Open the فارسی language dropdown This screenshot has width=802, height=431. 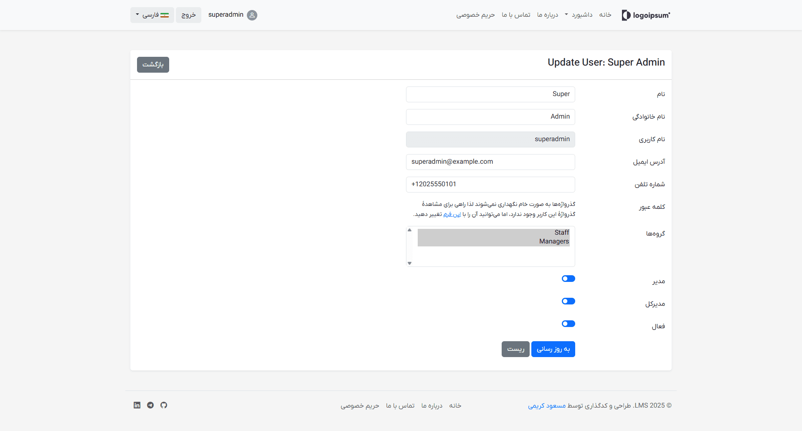pos(152,15)
